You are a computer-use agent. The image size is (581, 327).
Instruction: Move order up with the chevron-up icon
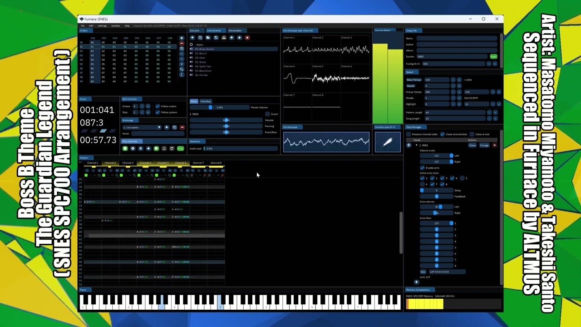[x=182, y=54]
